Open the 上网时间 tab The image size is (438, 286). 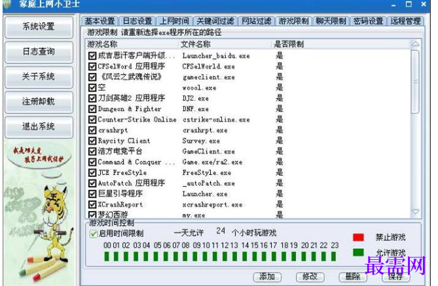tap(174, 21)
